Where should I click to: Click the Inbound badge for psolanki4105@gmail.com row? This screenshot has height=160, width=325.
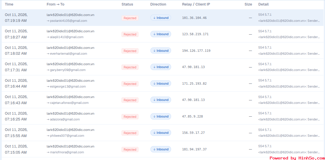pyautogui.click(x=161, y=18)
